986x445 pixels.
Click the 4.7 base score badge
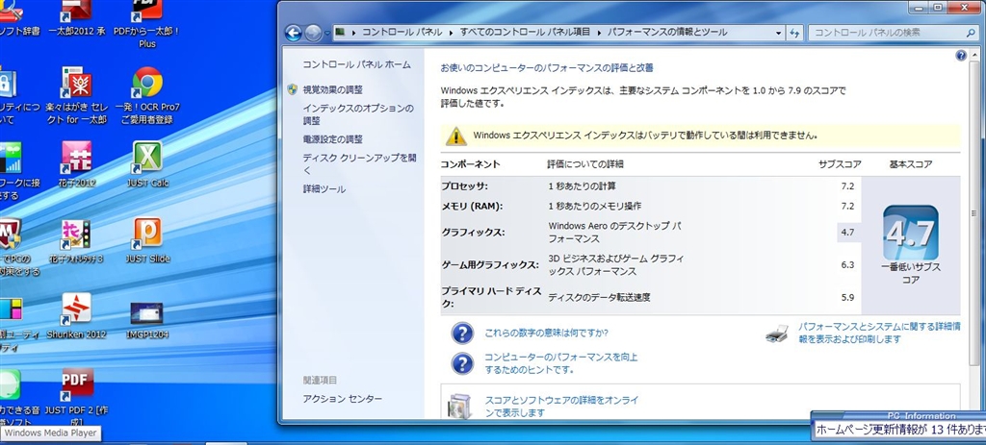[x=911, y=233]
